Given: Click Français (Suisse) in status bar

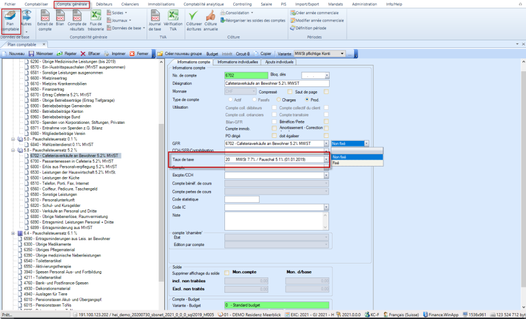Looking at the screenshot, I should point(401,315).
